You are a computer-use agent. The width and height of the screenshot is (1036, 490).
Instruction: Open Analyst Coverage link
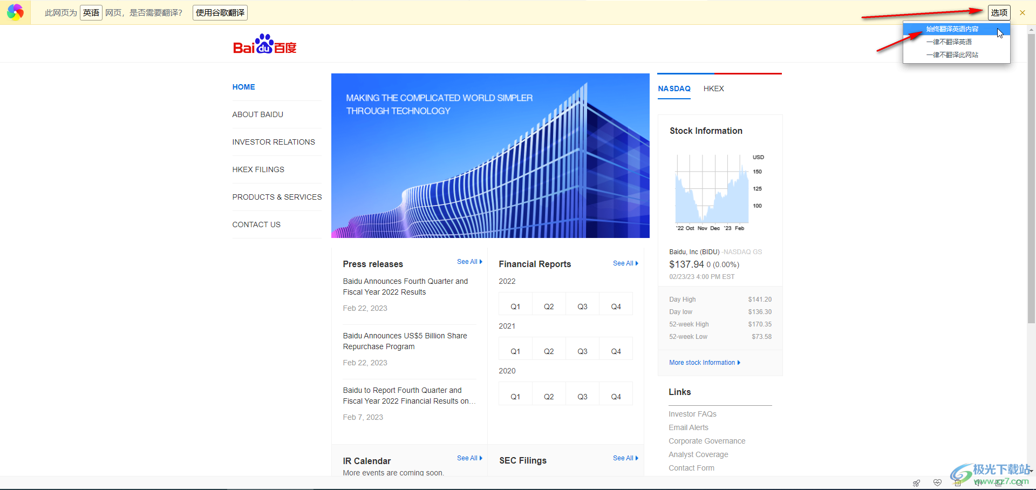[x=698, y=454]
